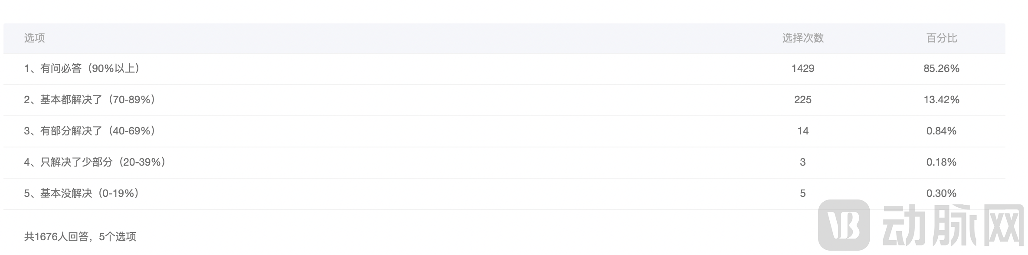Click the count 3 in the 只解决了少部分 row
1028x255 pixels.
tap(802, 162)
